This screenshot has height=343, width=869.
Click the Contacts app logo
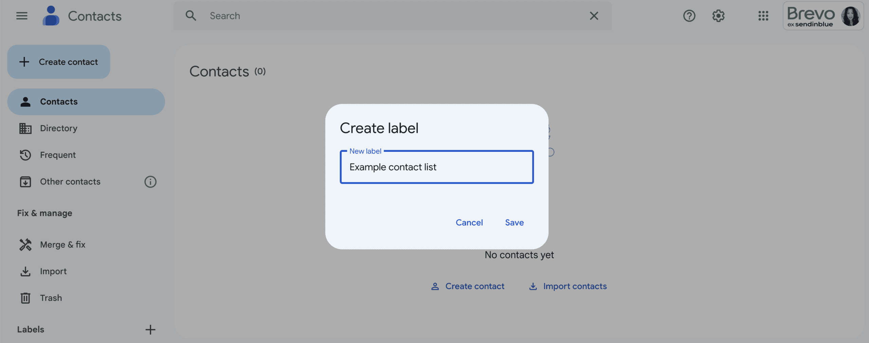coord(51,16)
